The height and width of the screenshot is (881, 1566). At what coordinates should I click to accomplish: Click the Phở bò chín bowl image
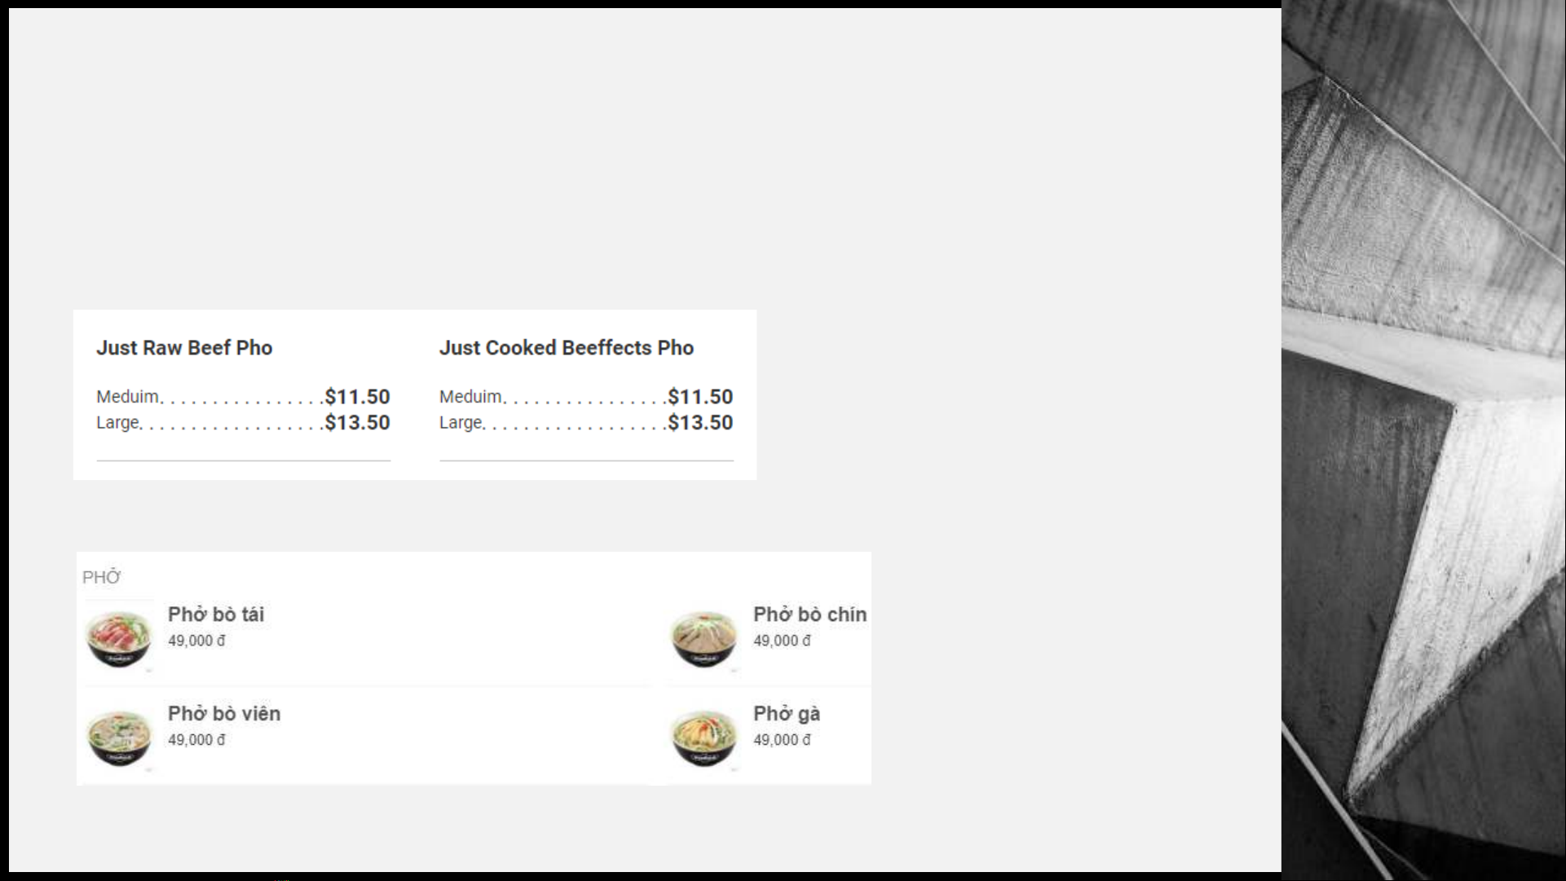pos(704,640)
